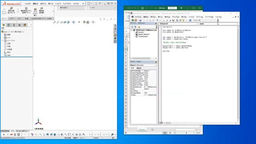The image size is (256, 144).
Task: Click the Undo icon in VBA toolbar
Action: (157, 20)
